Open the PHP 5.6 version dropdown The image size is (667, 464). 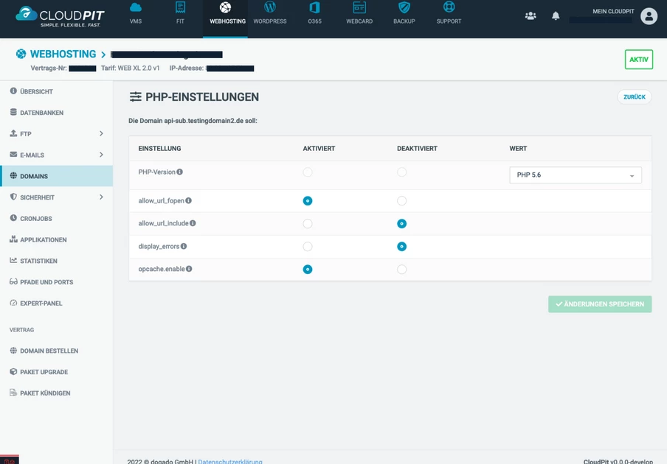pos(575,175)
